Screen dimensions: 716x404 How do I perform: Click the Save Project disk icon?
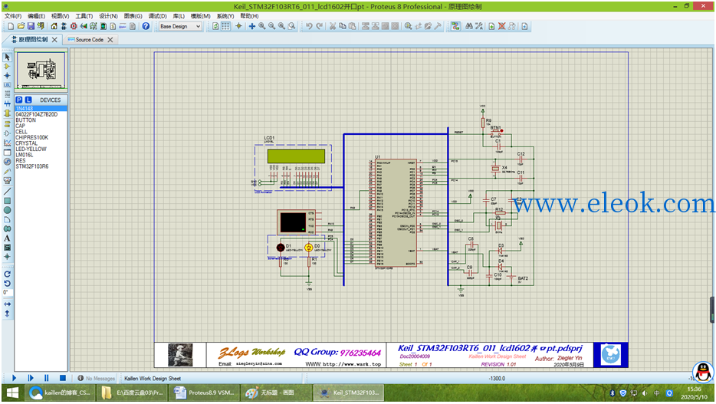[x=31, y=26]
